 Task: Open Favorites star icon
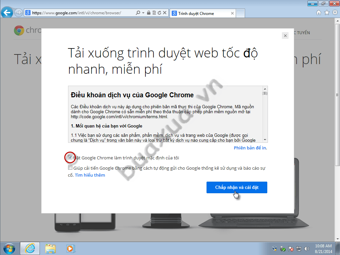[327, 13]
